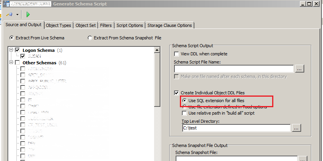Browse for Schema Script File Name

pos(299,69)
